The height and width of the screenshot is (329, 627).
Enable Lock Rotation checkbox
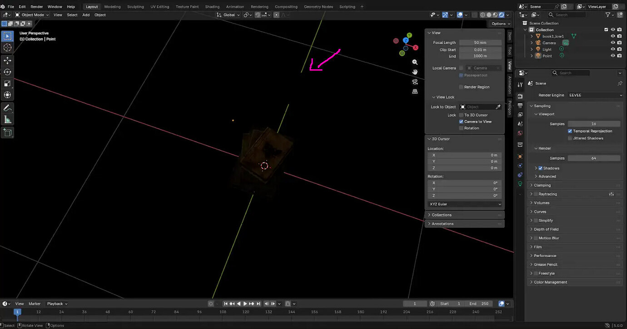(x=461, y=128)
